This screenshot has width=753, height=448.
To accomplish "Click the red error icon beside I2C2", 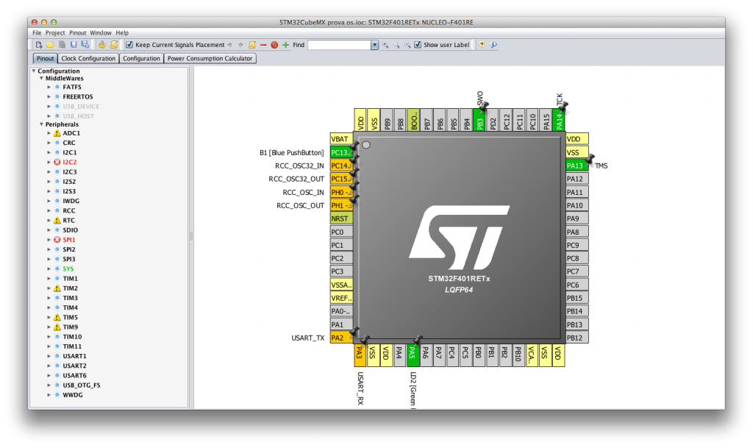I will (57, 163).
